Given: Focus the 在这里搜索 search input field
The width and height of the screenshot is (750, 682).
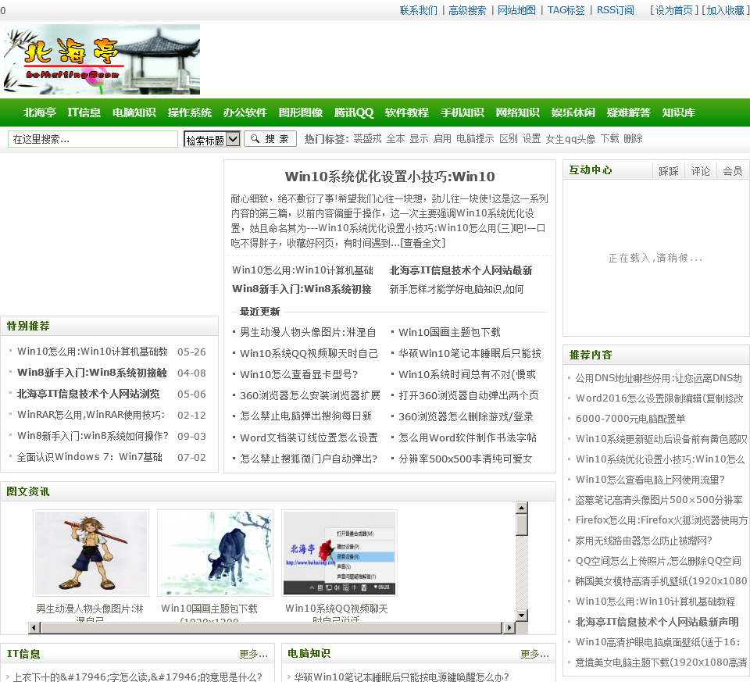Looking at the screenshot, I should [x=93, y=139].
